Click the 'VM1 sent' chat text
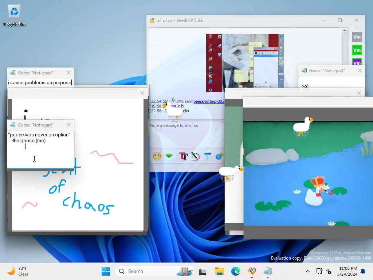Screen dimensions: 373x280 pos(184,101)
